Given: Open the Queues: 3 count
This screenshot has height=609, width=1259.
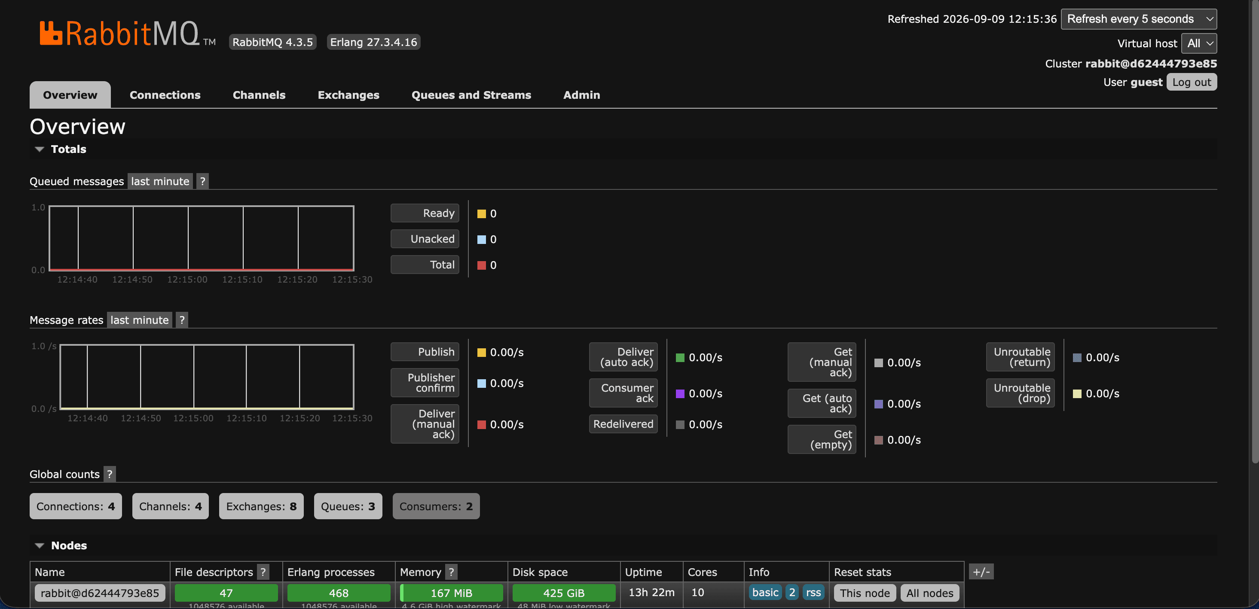Looking at the screenshot, I should click(348, 506).
